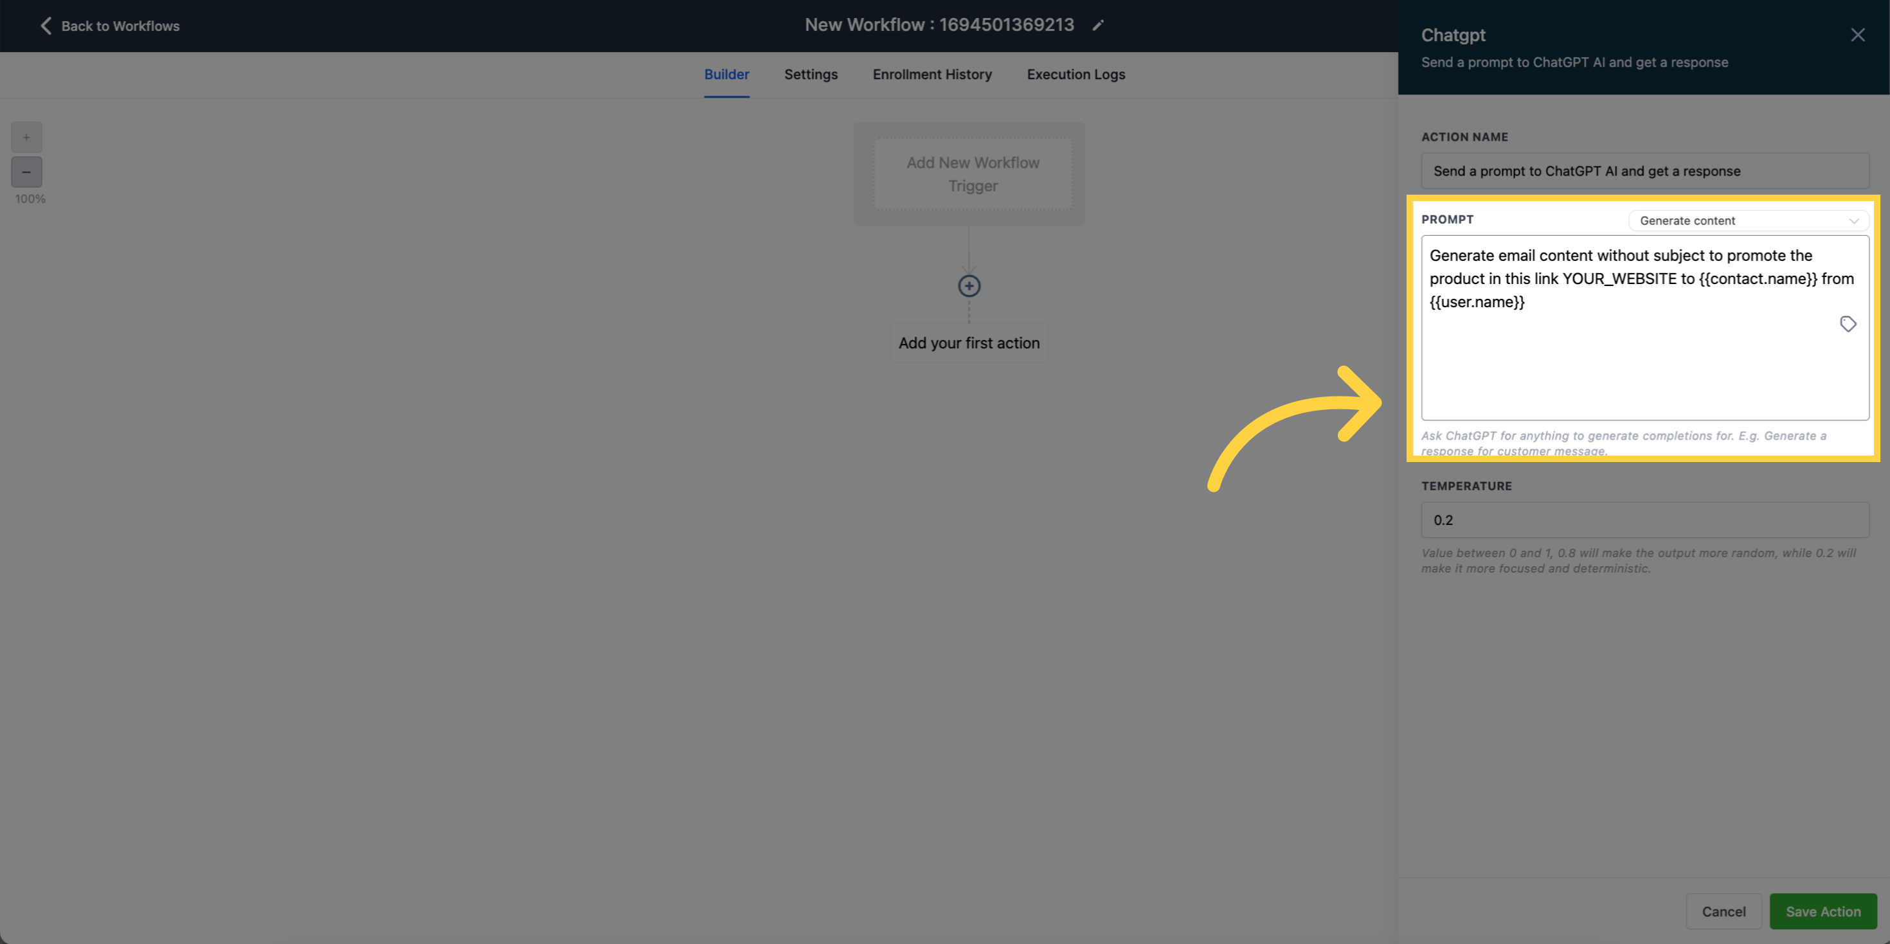Click the zoom in plus icon
The width and height of the screenshot is (1890, 944).
26,136
